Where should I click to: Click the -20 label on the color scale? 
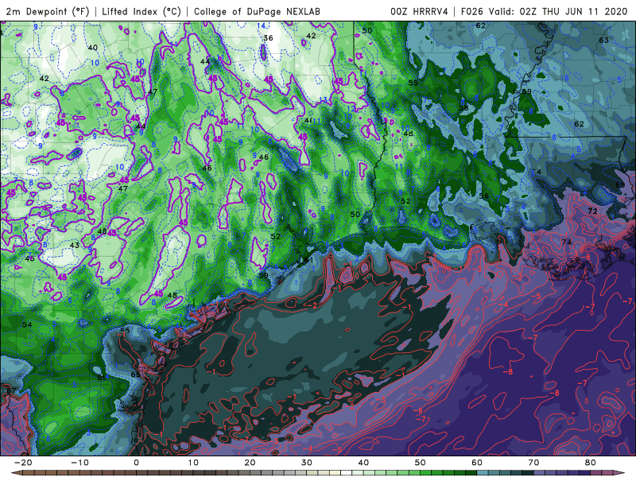coord(23,463)
